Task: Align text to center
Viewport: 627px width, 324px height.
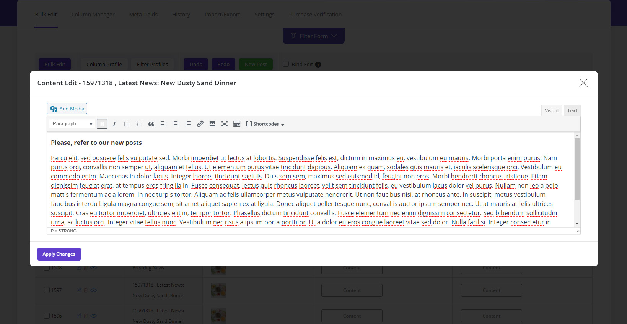Action: tap(176, 124)
